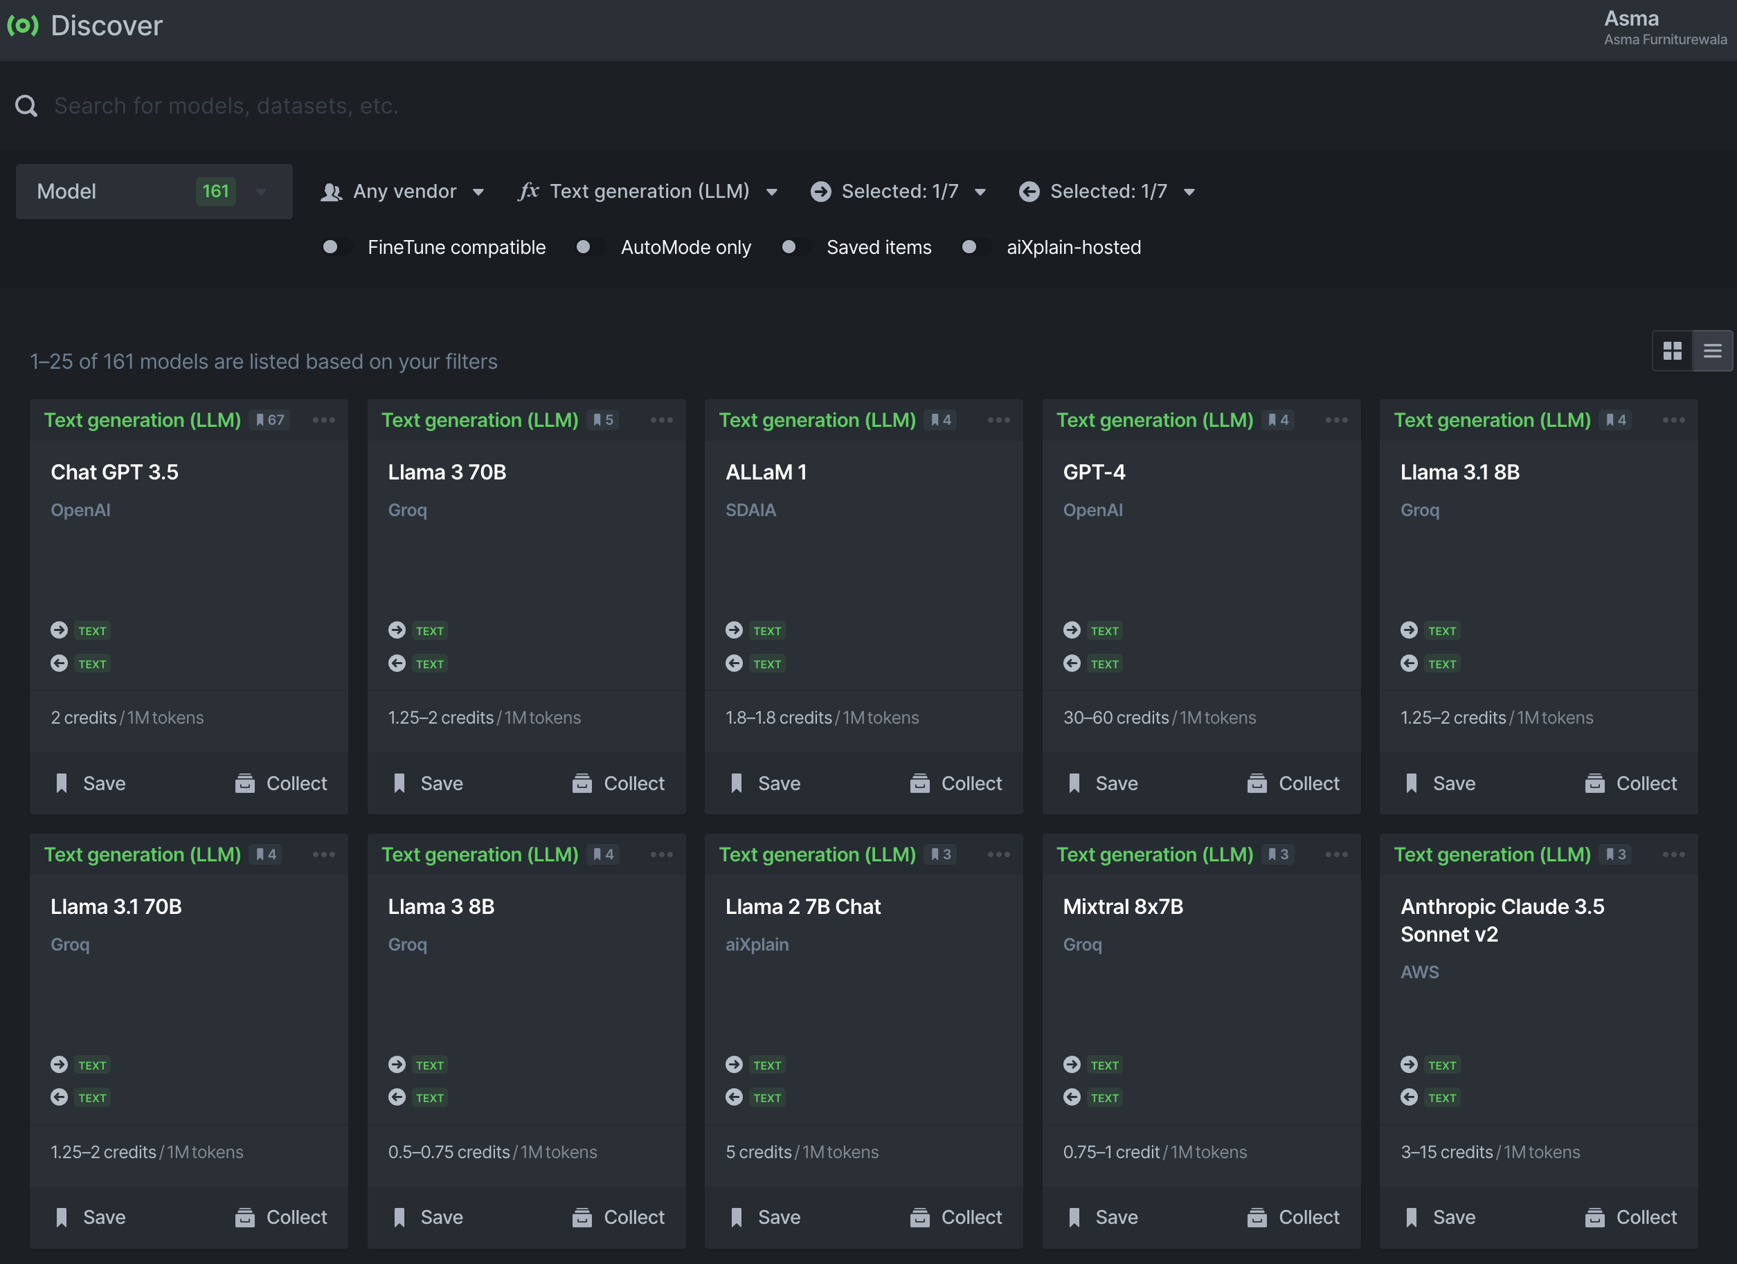Toggle AutoMode only filter
The image size is (1737, 1264).
590,247
